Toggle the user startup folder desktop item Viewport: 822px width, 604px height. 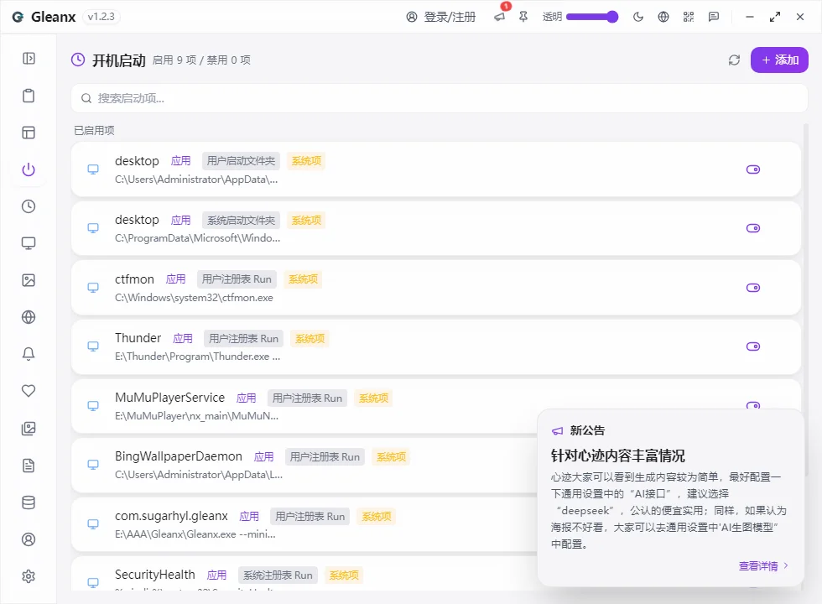[x=753, y=169]
